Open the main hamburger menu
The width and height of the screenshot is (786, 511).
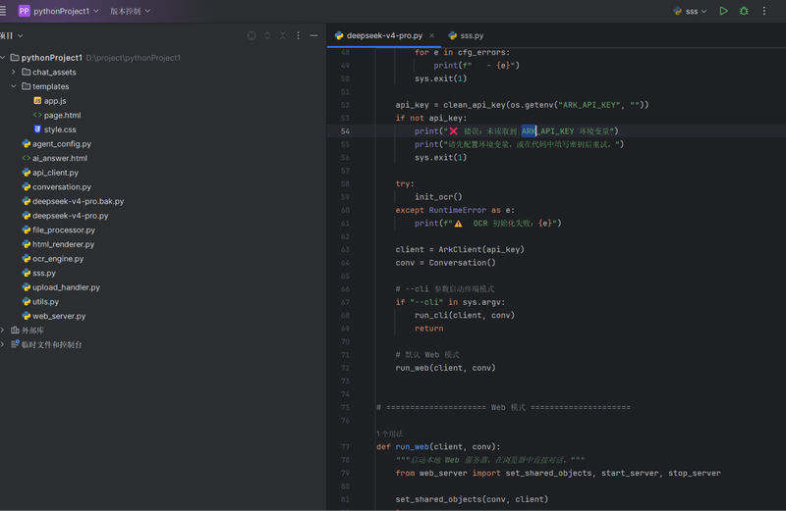(x=3, y=11)
